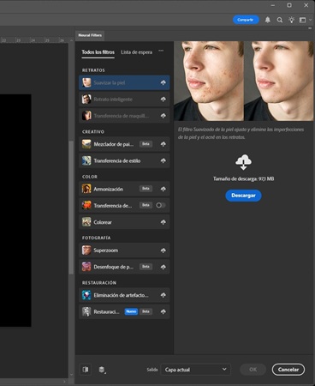Image resolution: width=315 pixels, height=386 pixels.
Task: Select the Armonización filter
Action: (124, 189)
